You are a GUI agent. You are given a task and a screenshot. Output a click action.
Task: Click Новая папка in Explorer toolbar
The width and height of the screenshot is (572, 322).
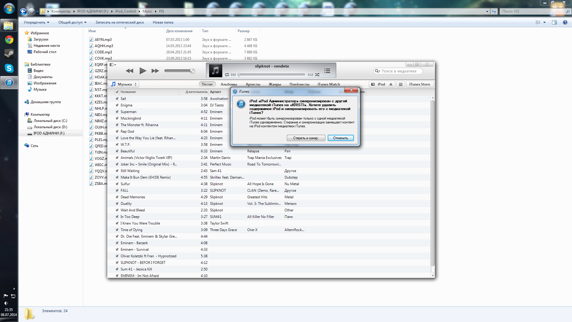tap(163, 22)
